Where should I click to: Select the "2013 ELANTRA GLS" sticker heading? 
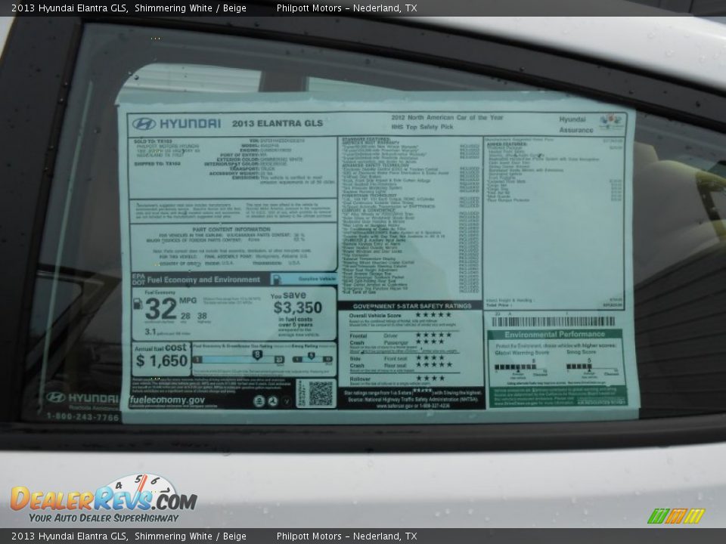tap(278, 123)
